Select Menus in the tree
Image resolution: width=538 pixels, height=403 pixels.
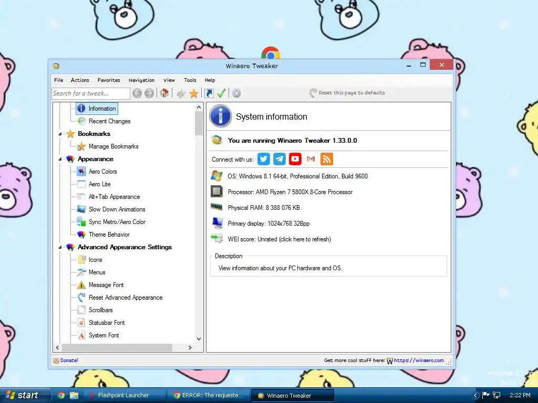click(97, 272)
